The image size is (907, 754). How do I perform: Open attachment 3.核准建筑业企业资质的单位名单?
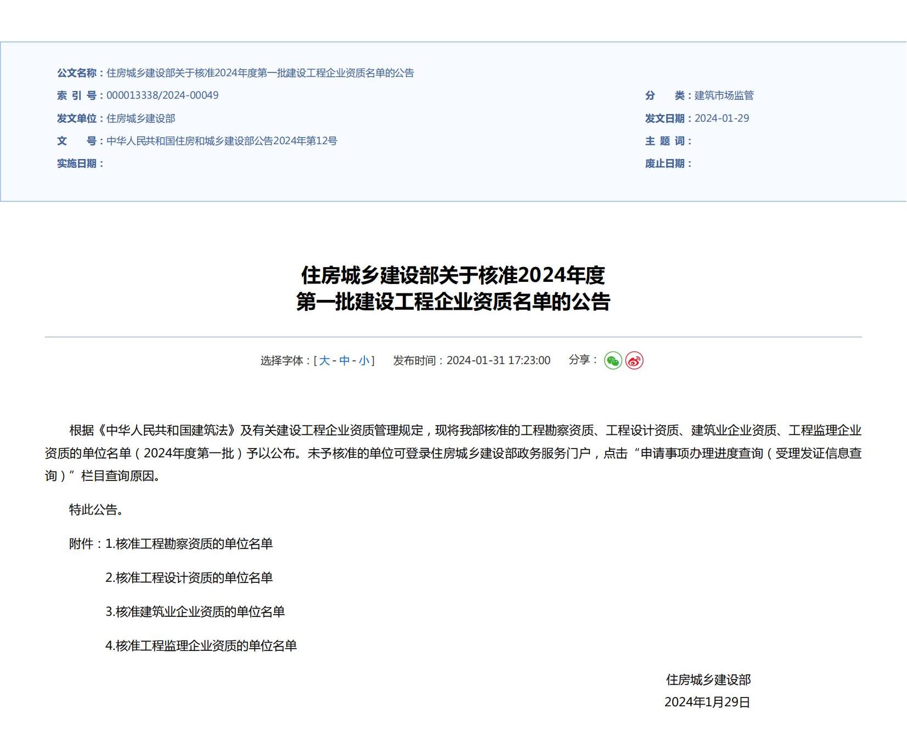tap(195, 611)
